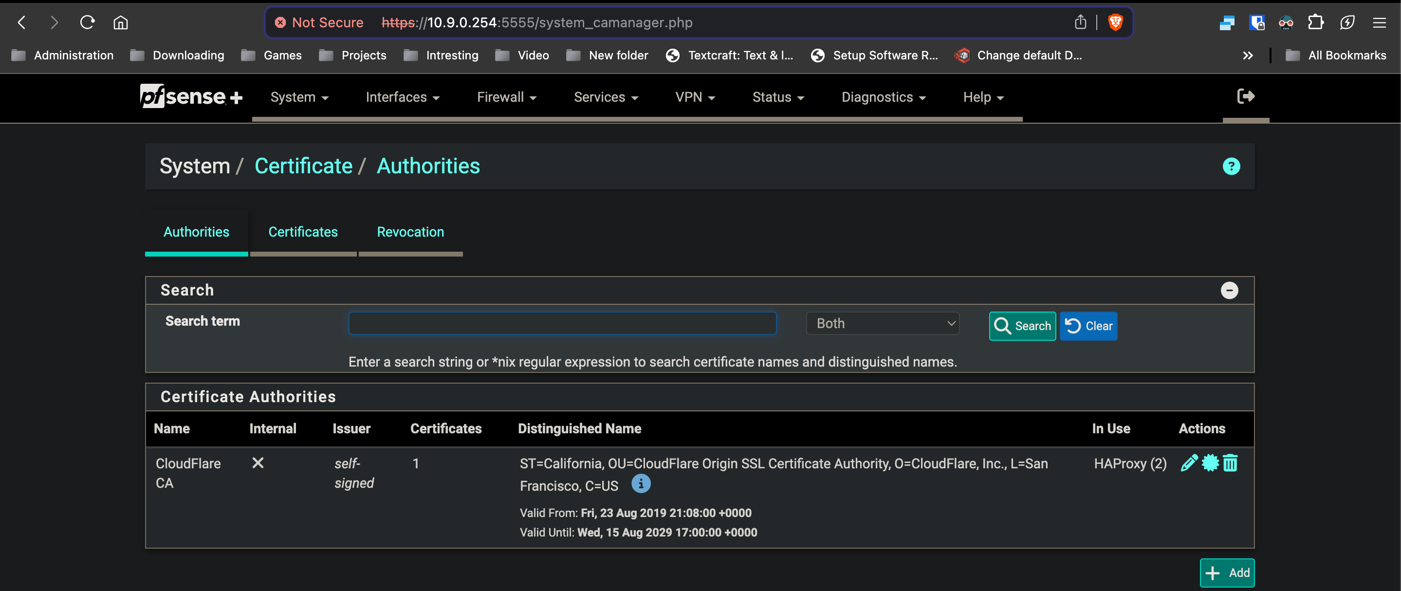The width and height of the screenshot is (1401, 591).
Task: Click the browser address bar URL
Action: point(537,22)
